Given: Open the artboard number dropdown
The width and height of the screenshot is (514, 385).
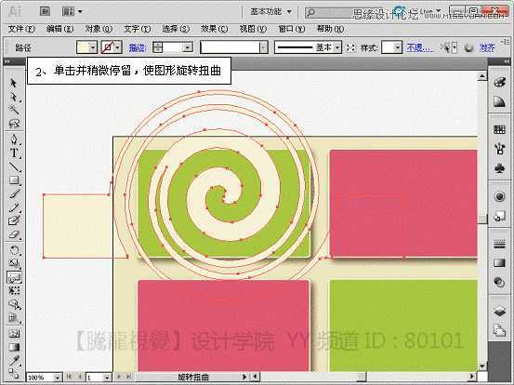Looking at the screenshot, I should pyautogui.click(x=107, y=378).
